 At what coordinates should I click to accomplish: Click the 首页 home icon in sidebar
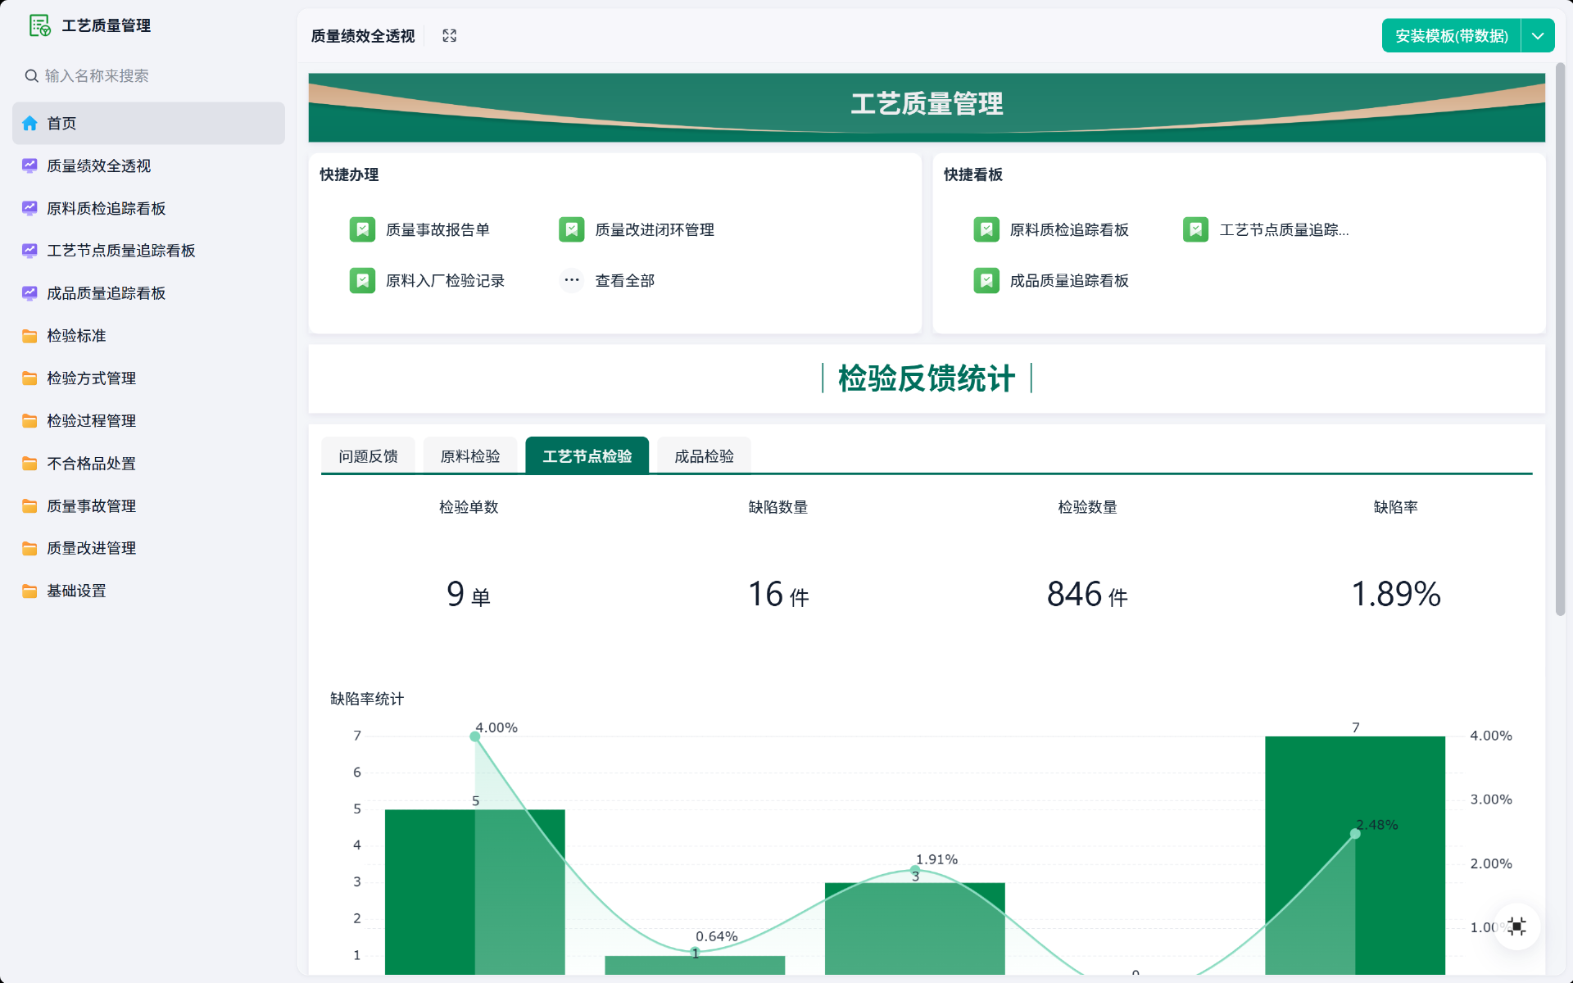[x=30, y=124]
